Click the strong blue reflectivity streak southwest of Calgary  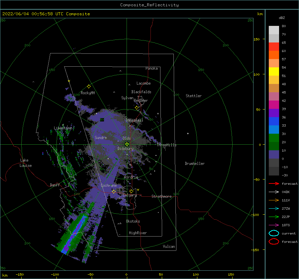click(74, 235)
